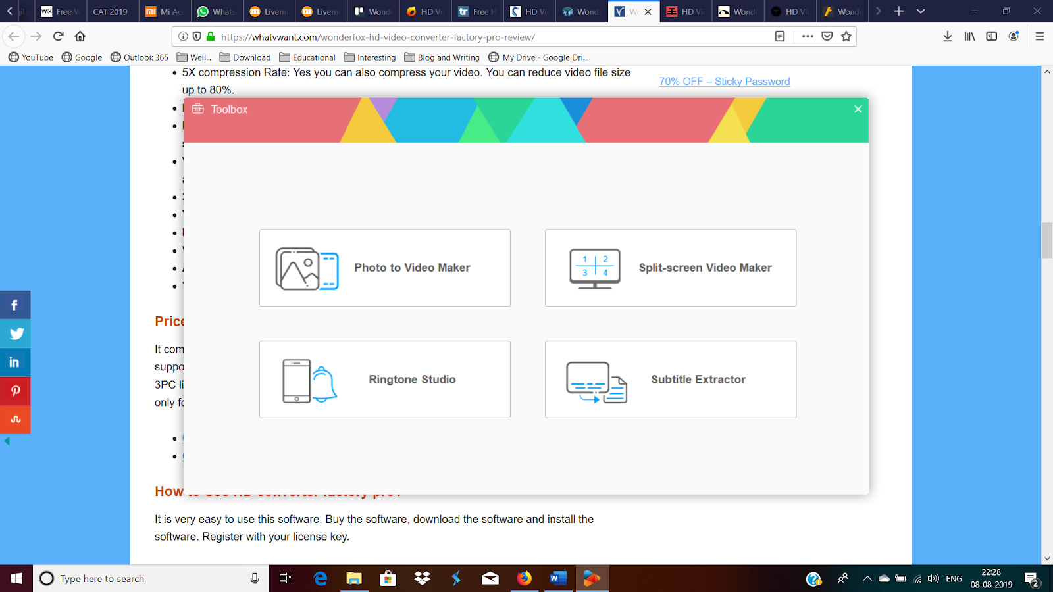The image size is (1053, 592).
Task: Open the Download bookmarks folder
Action: [x=245, y=57]
